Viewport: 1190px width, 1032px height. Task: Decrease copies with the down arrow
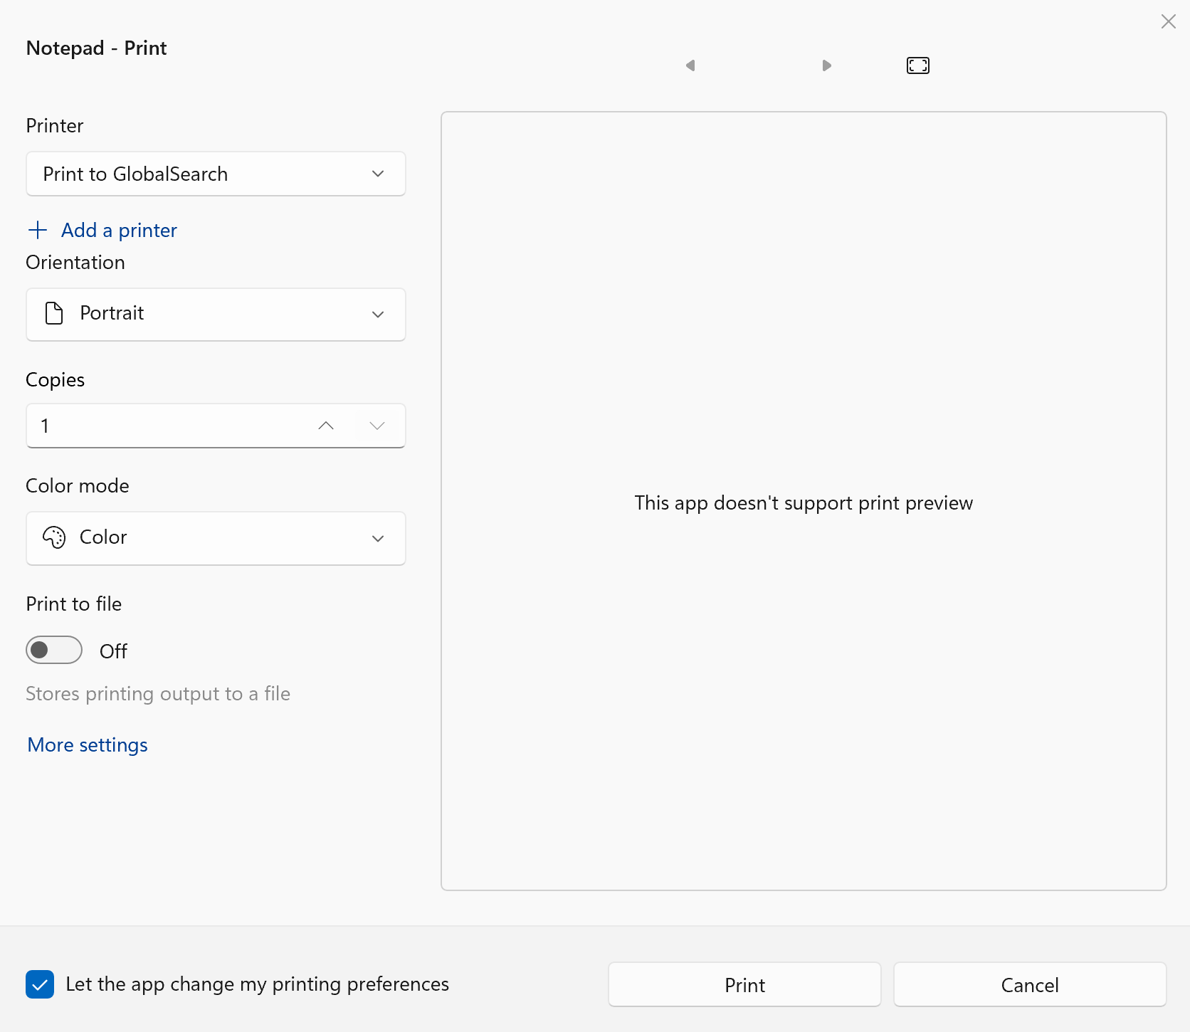(x=377, y=426)
